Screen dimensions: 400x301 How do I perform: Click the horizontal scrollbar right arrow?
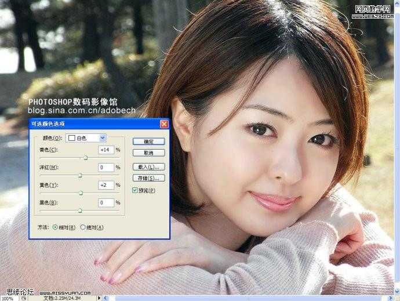click(x=390, y=298)
